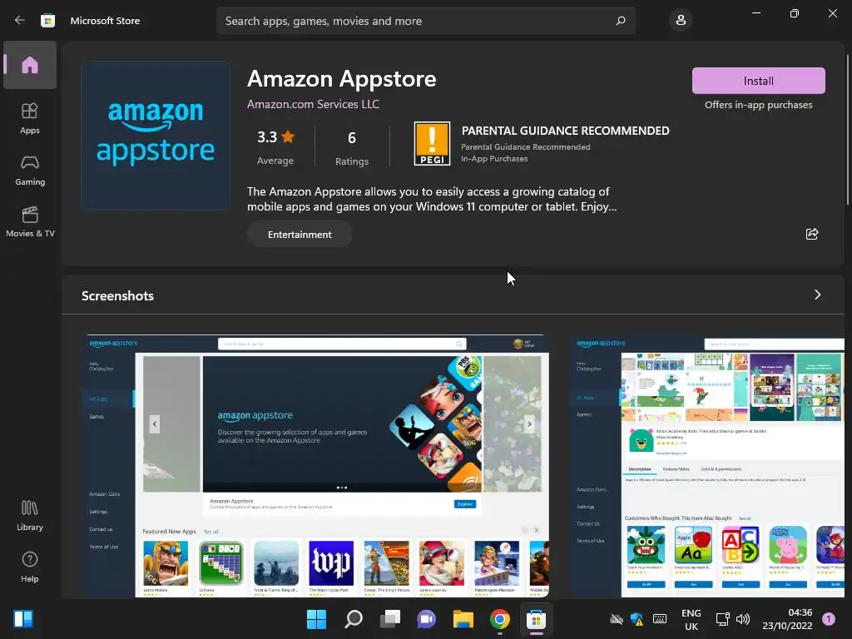Share the Amazon Appstore page
The width and height of the screenshot is (852, 639).
click(x=812, y=234)
